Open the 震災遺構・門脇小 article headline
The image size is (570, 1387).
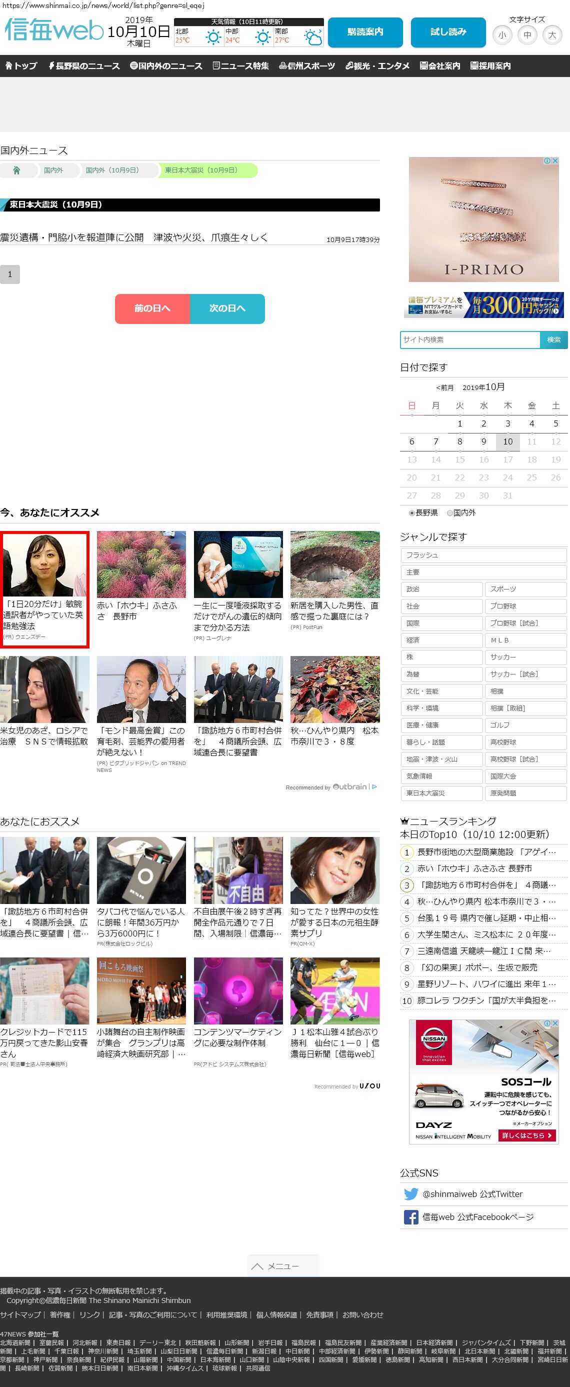(134, 237)
